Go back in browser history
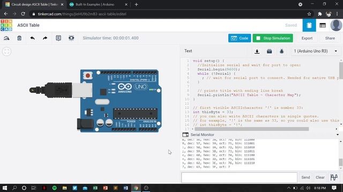This screenshot has width=343, height=192. 6,14
